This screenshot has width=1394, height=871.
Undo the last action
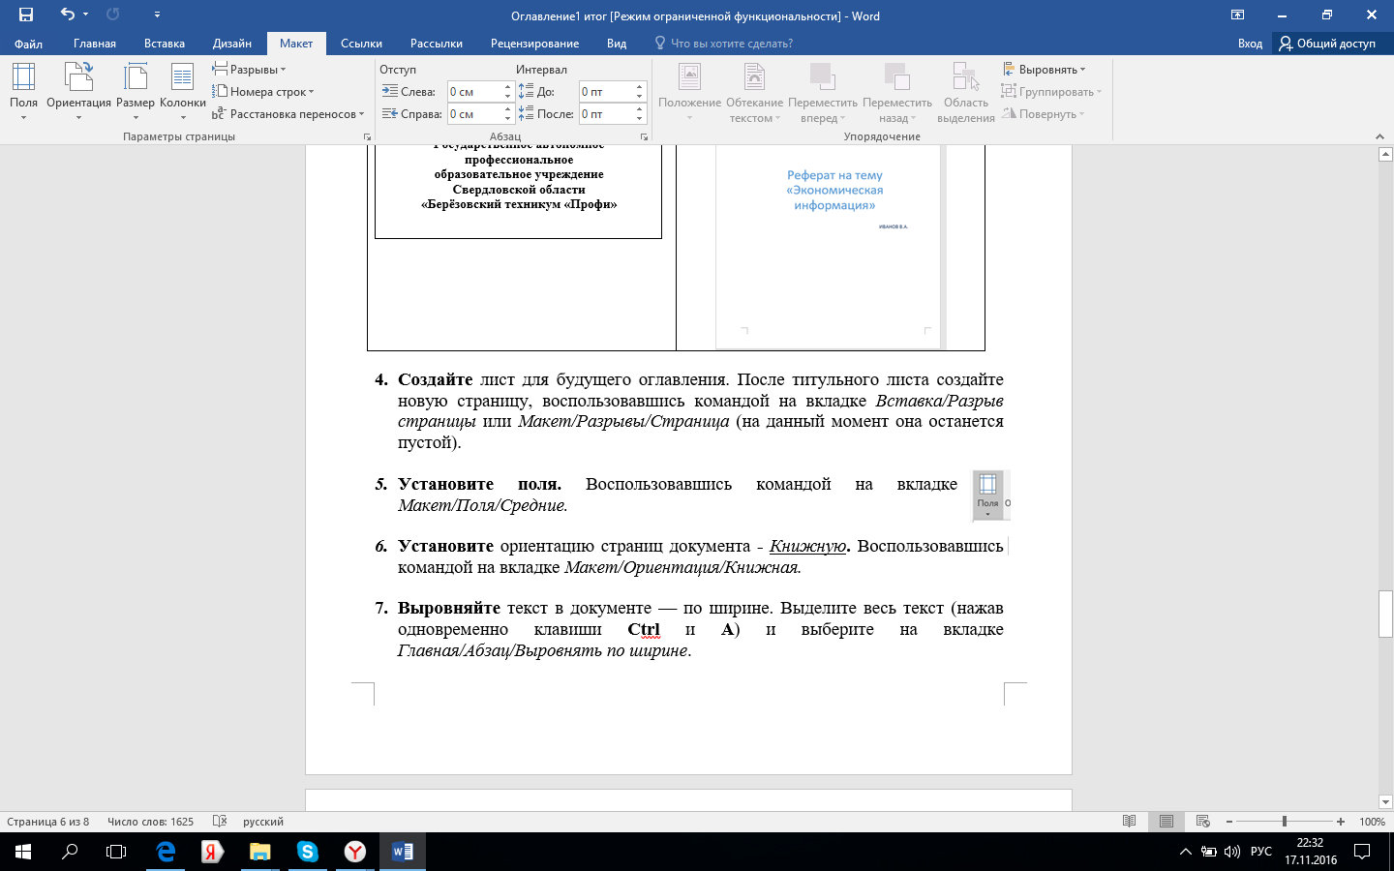pos(67,15)
